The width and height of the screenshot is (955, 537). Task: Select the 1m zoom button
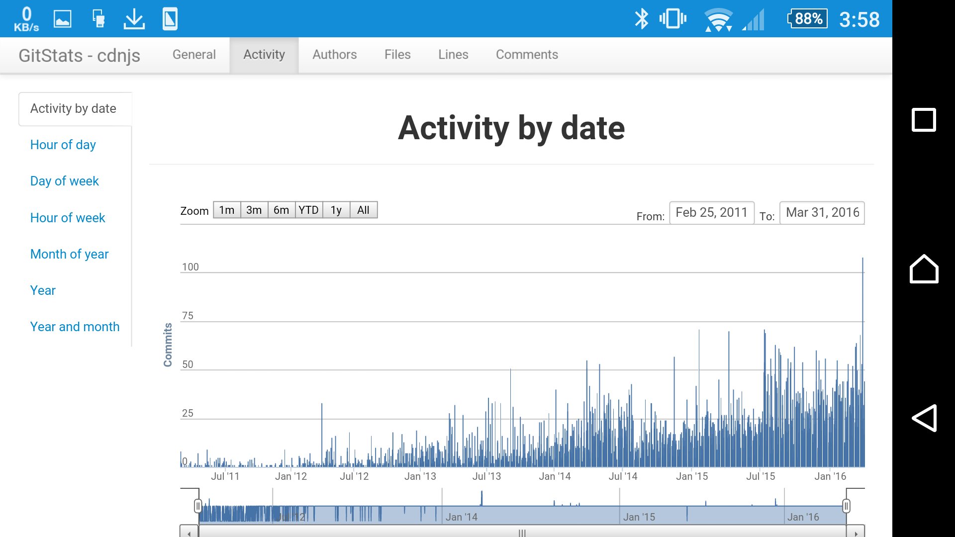pos(227,210)
